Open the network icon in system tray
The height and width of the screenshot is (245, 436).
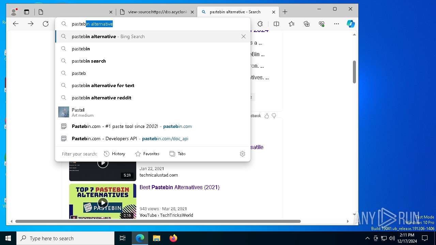[384, 238]
